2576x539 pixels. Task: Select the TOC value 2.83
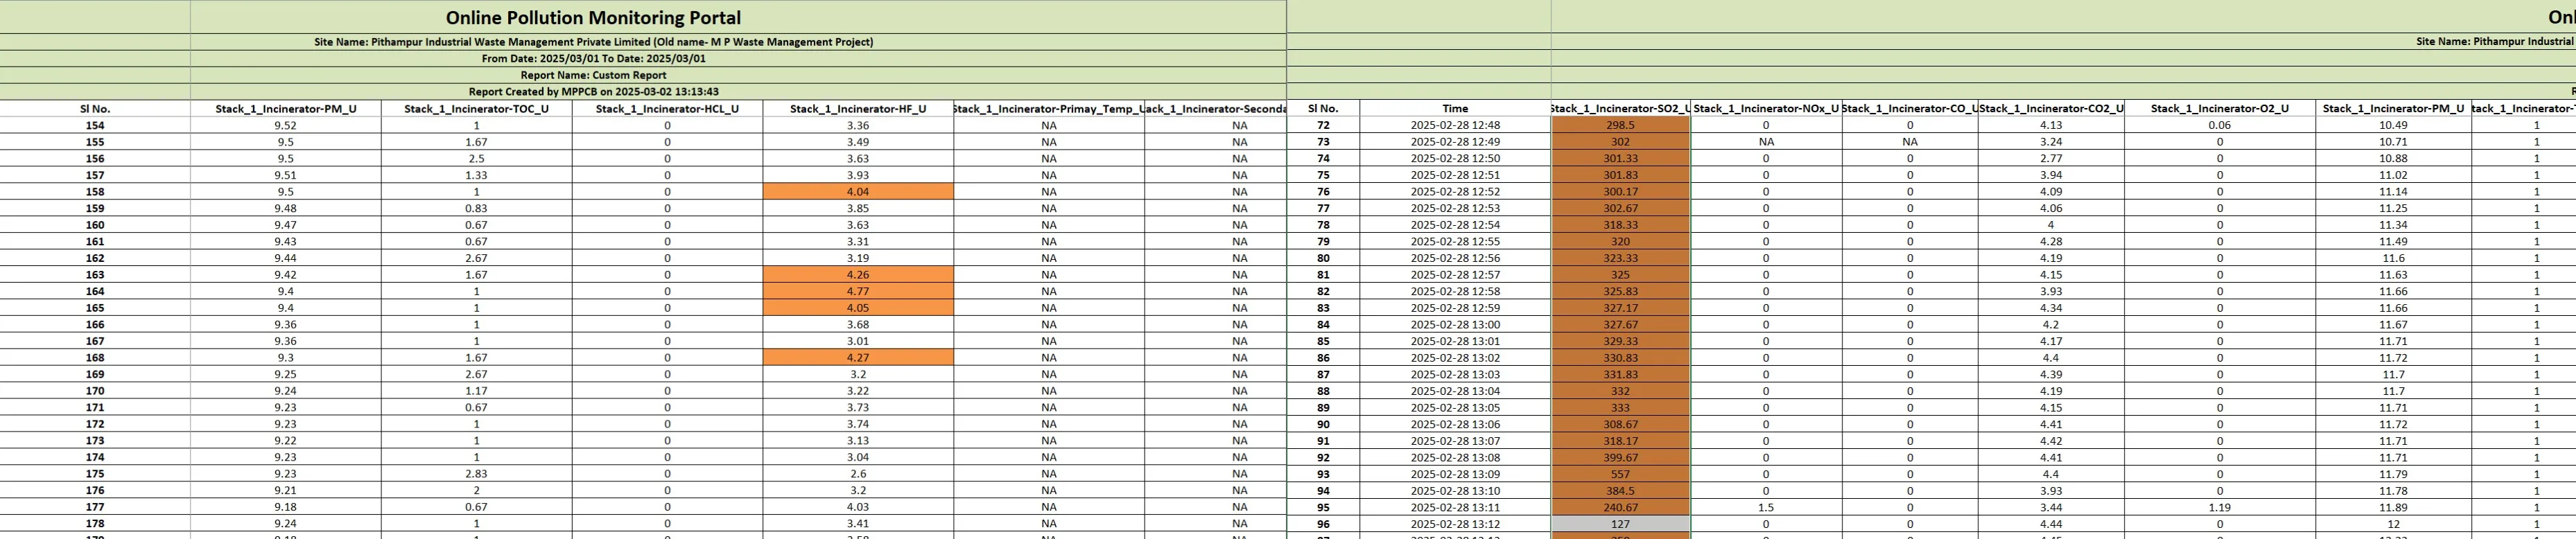point(476,474)
